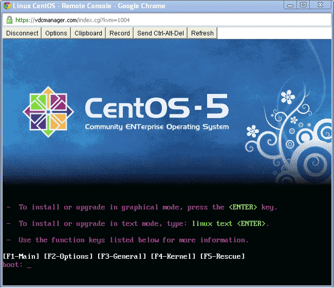The width and height of the screenshot is (334, 288).
Task: Refresh the remote console view
Action: 202,33
